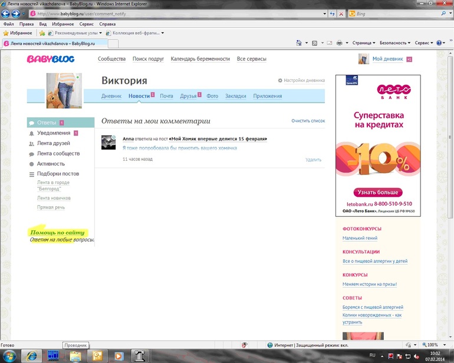
Task: Open Internet Explorer from the taskbar
Action: coord(31,356)
